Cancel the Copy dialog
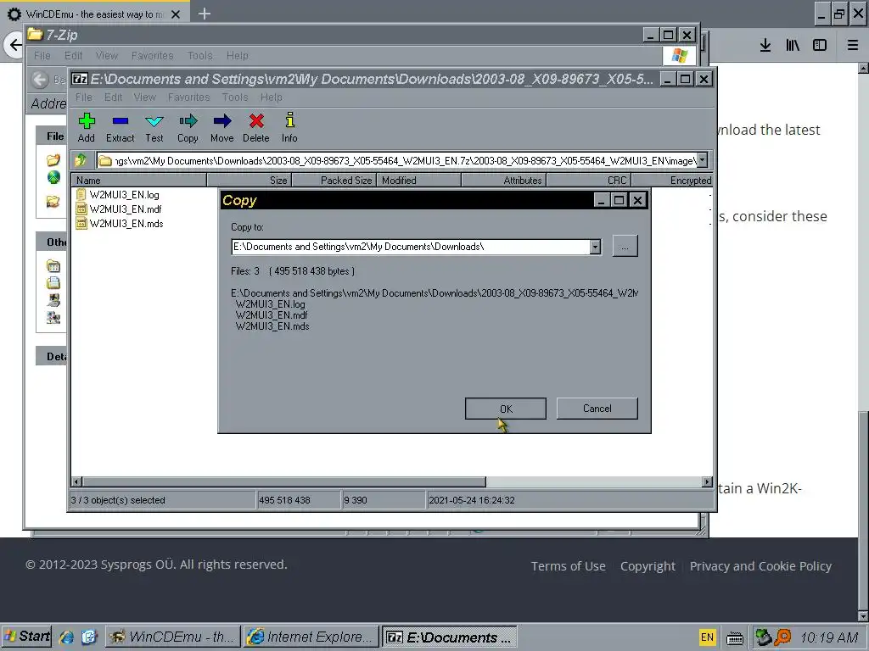The width and height of the screenshot is (869, 651). pos(597,409)
